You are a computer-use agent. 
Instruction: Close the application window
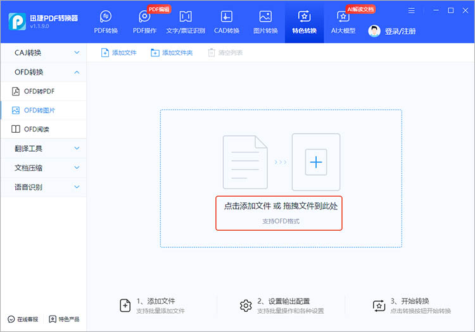click(465, 11)
